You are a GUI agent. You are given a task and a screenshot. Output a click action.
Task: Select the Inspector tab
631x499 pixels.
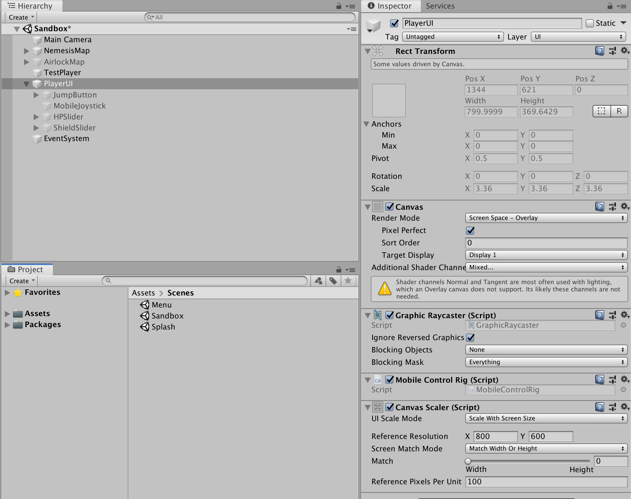(391, 6)
